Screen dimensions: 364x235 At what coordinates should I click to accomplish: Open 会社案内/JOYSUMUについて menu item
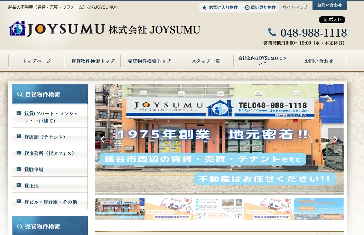[262, 61]
